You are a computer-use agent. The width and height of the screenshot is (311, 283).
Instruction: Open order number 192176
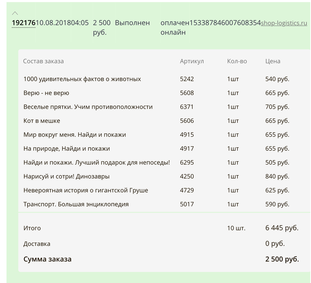[23, 23]
